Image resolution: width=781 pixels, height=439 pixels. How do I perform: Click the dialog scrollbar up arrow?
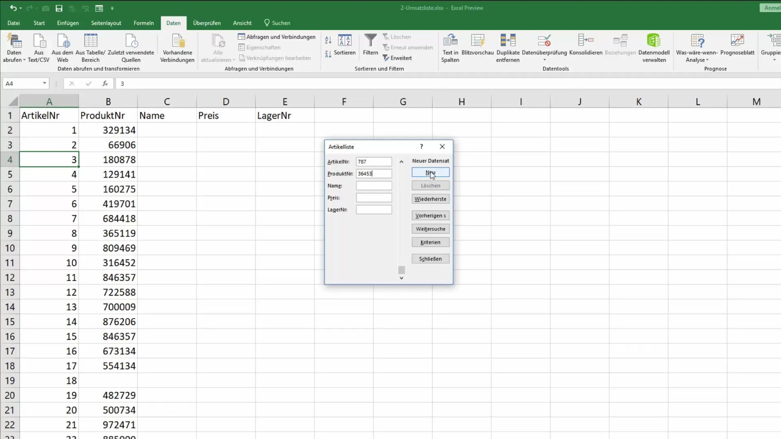(x=401, y=161)
